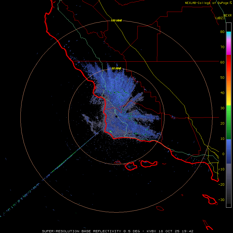Screen dimensions: 233x233
Task: Click the 10 value on the dBZ scale
Action: [222, 139]
